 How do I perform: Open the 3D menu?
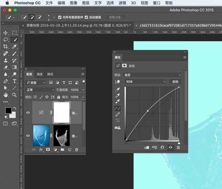coord(133,3)
